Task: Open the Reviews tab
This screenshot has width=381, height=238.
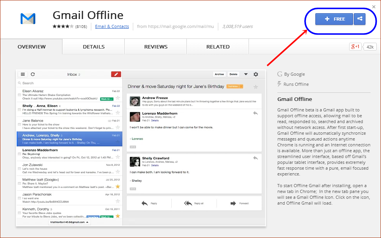Action: (x=156, y=47)
